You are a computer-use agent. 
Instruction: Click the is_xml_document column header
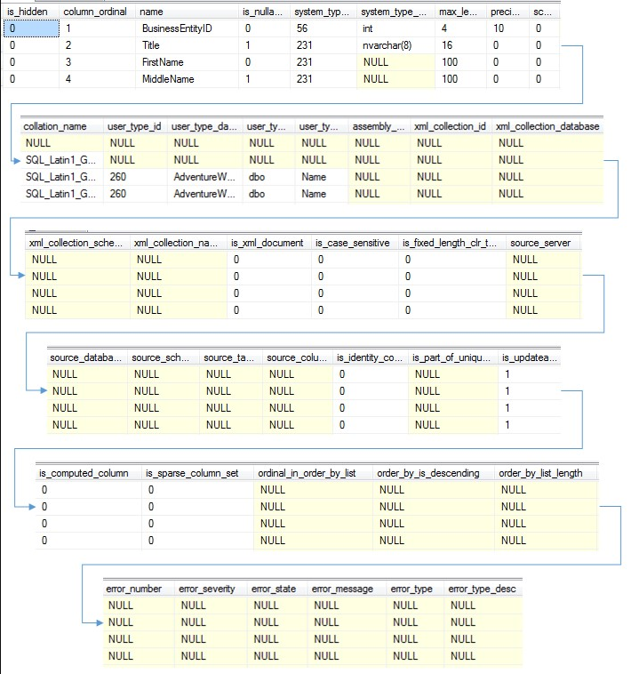(269, 243)
